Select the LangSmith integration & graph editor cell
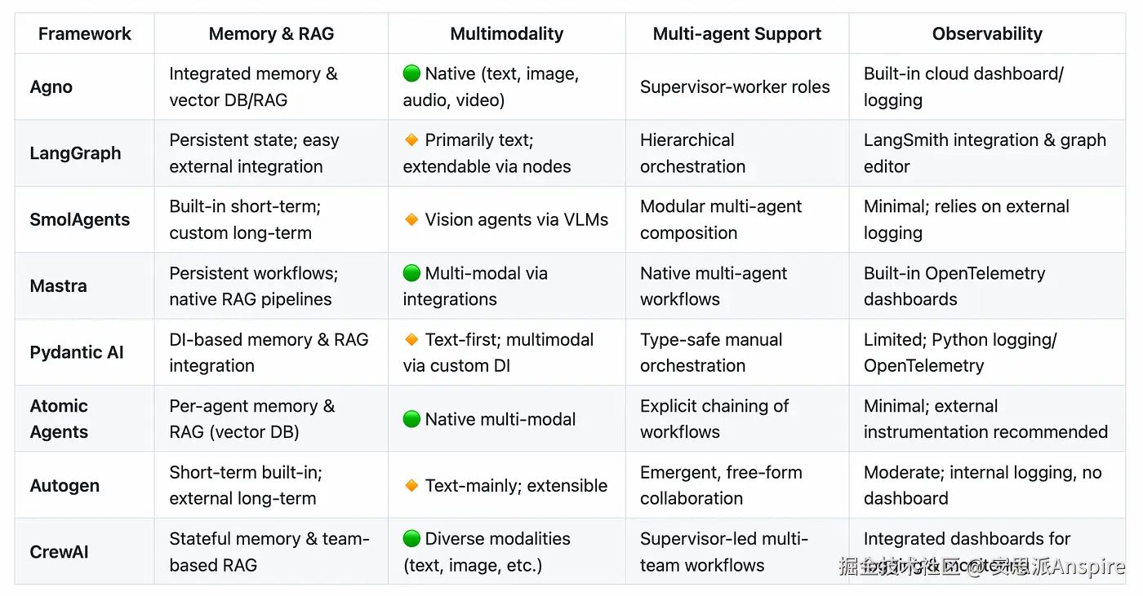This screenshot has height=596, width=1143. click(985, 153)
